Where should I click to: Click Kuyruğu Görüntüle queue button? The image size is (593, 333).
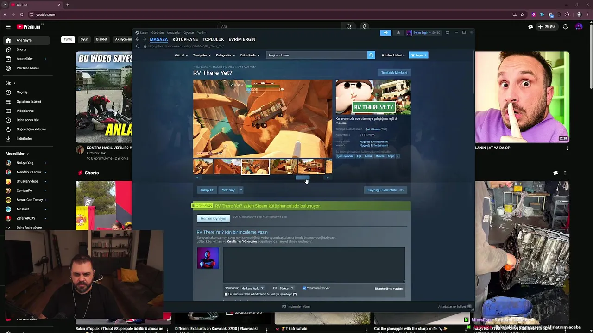pyautogui.click(x=385, y=190)
